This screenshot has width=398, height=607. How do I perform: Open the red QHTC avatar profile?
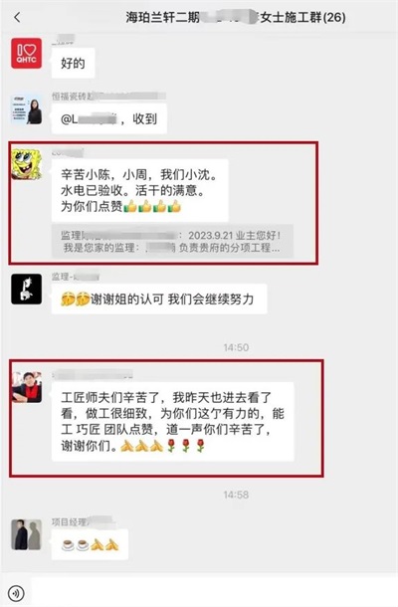tap(26, 54)
